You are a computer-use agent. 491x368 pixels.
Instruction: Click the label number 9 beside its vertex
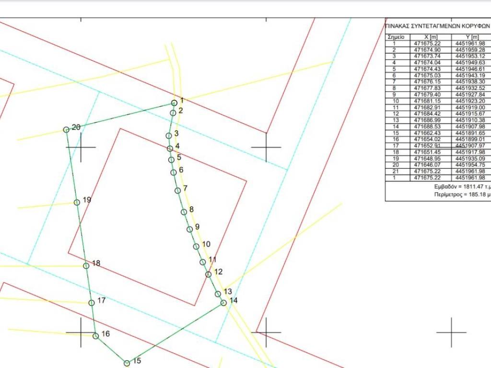coord(197,227)
